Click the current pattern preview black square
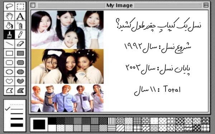Screen dimensions: 215x134 39,124
